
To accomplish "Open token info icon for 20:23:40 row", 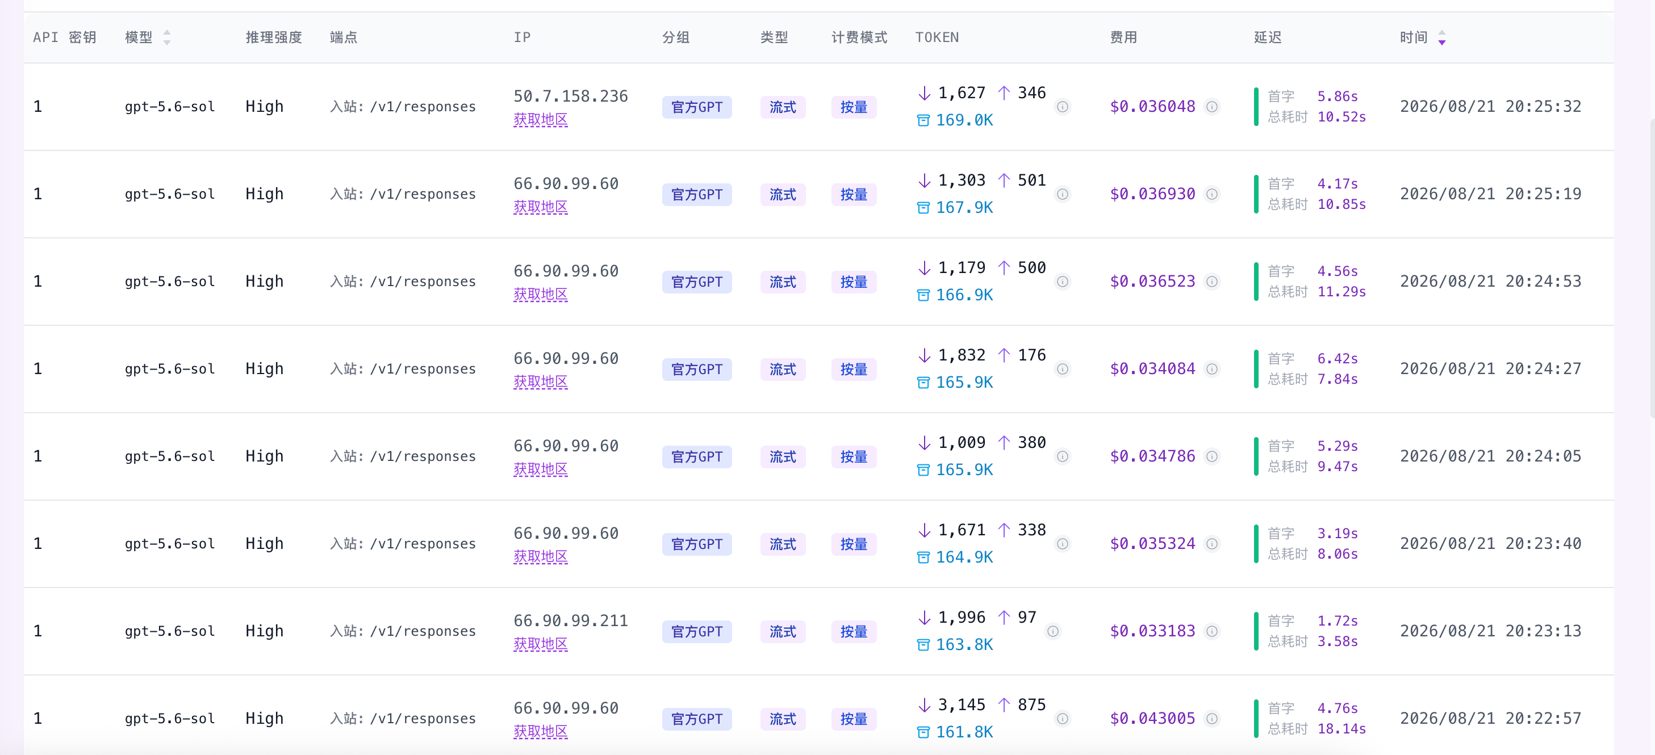I will [1063, 543].
